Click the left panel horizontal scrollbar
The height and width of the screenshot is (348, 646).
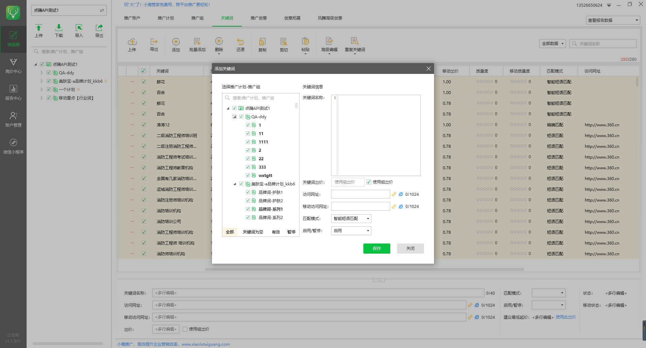pyautogui.click(x=68, y=344)
